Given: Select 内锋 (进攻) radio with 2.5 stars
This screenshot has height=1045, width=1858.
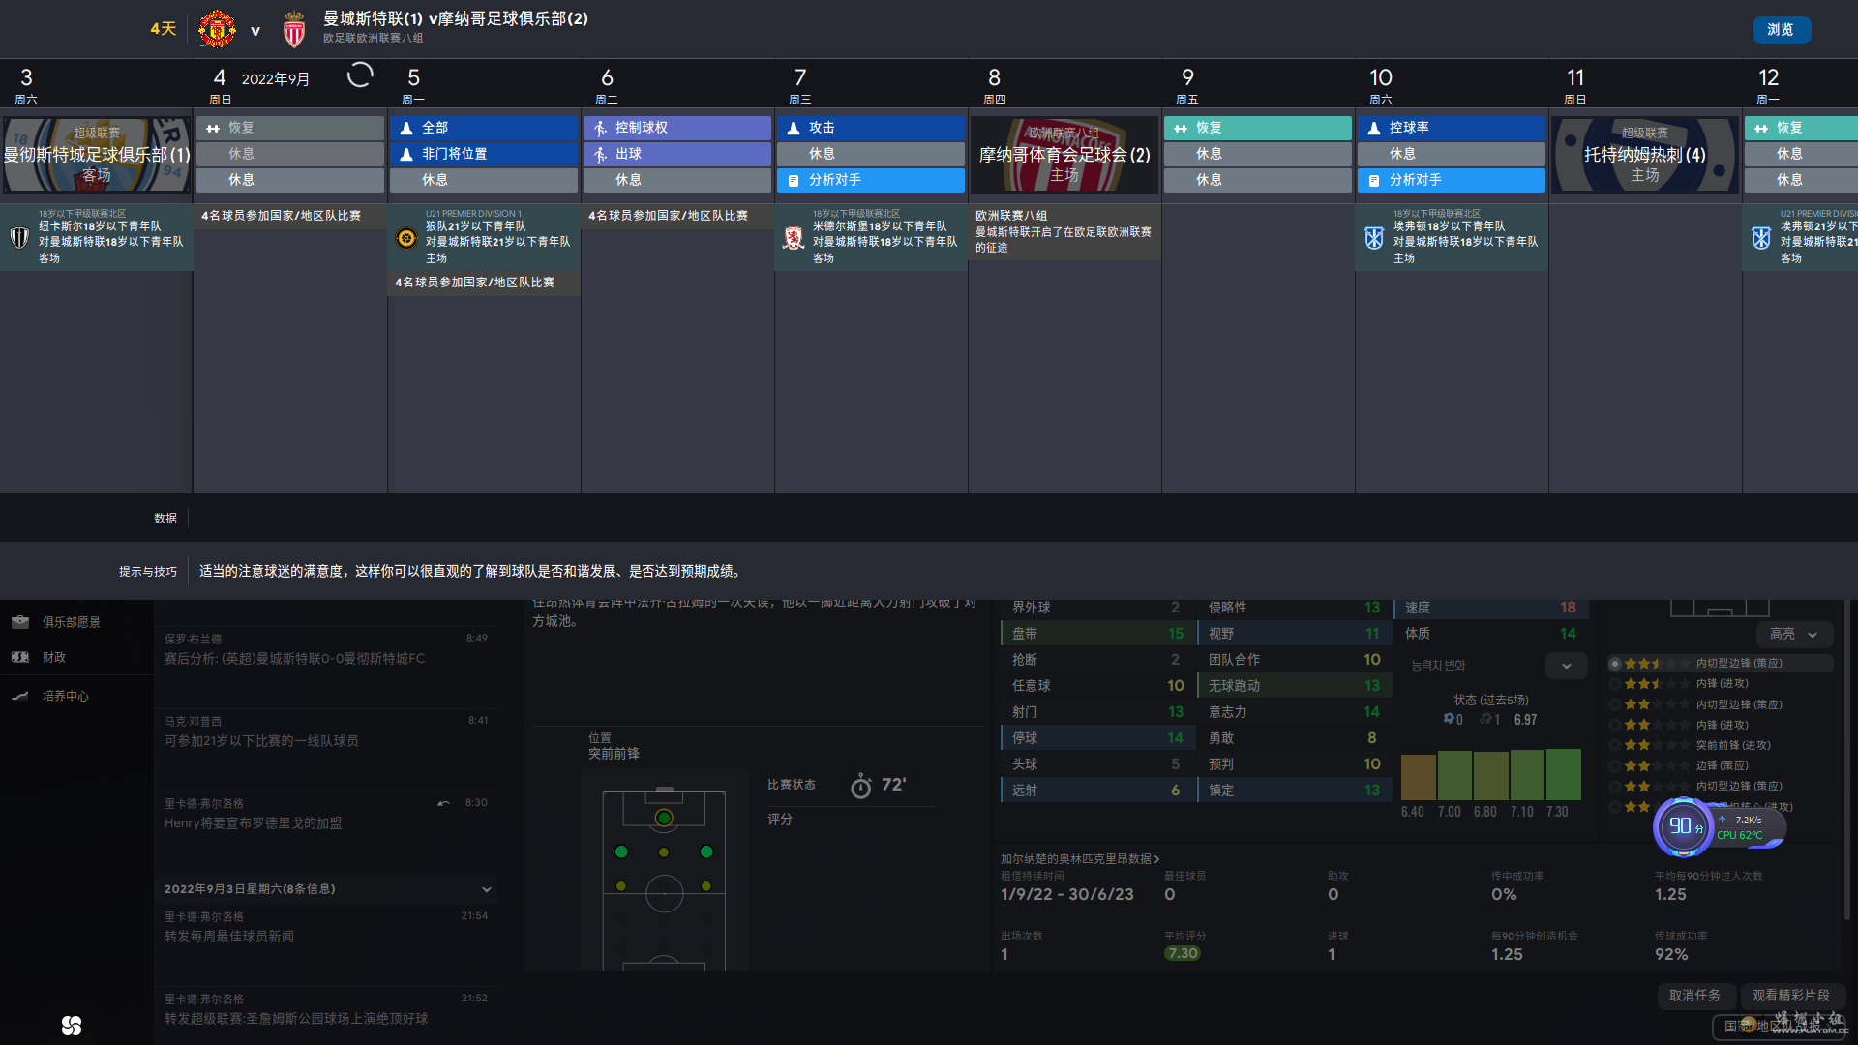Looking at the screenshot, I should point(1615,684).
